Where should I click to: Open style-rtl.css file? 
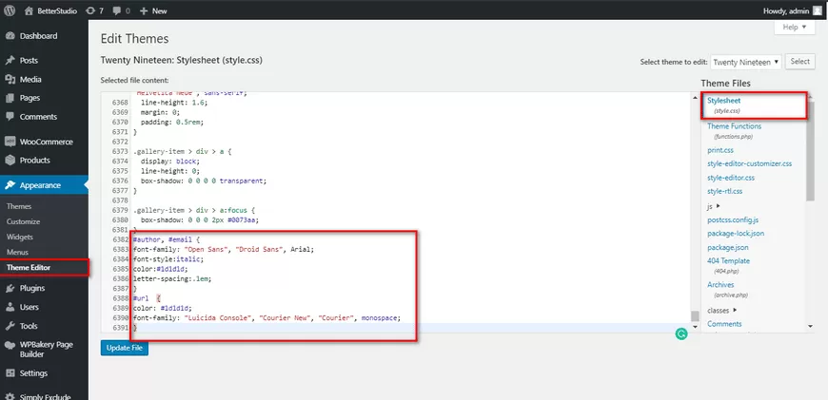point(725,191)
